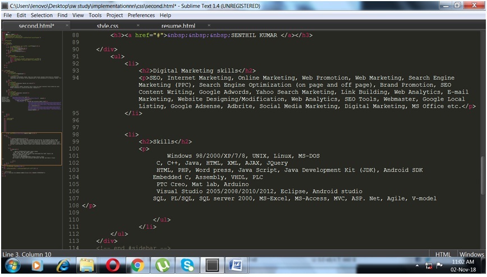Viewport: 487px width, 277px height.
Task: Open the File Explorer folder icon
Action: 87,266
